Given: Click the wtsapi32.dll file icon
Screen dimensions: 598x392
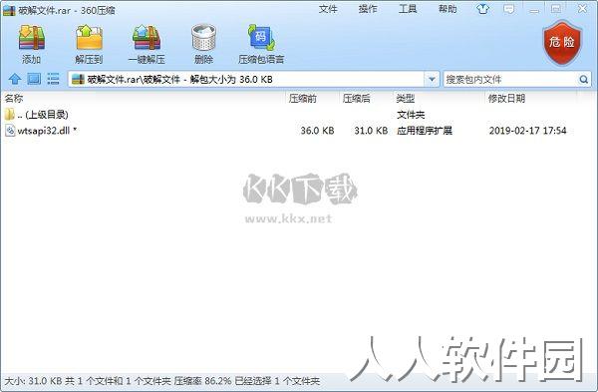Looking at the screenshot, I should (10, 131).
